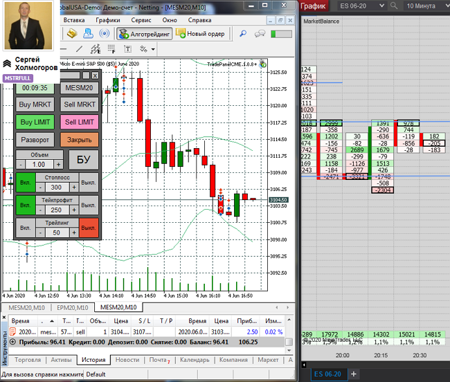Open ES 06-20 instrument dropdown in NinjaTrader
This screenshot has height=382, width=450.
[x=361, y=6]
